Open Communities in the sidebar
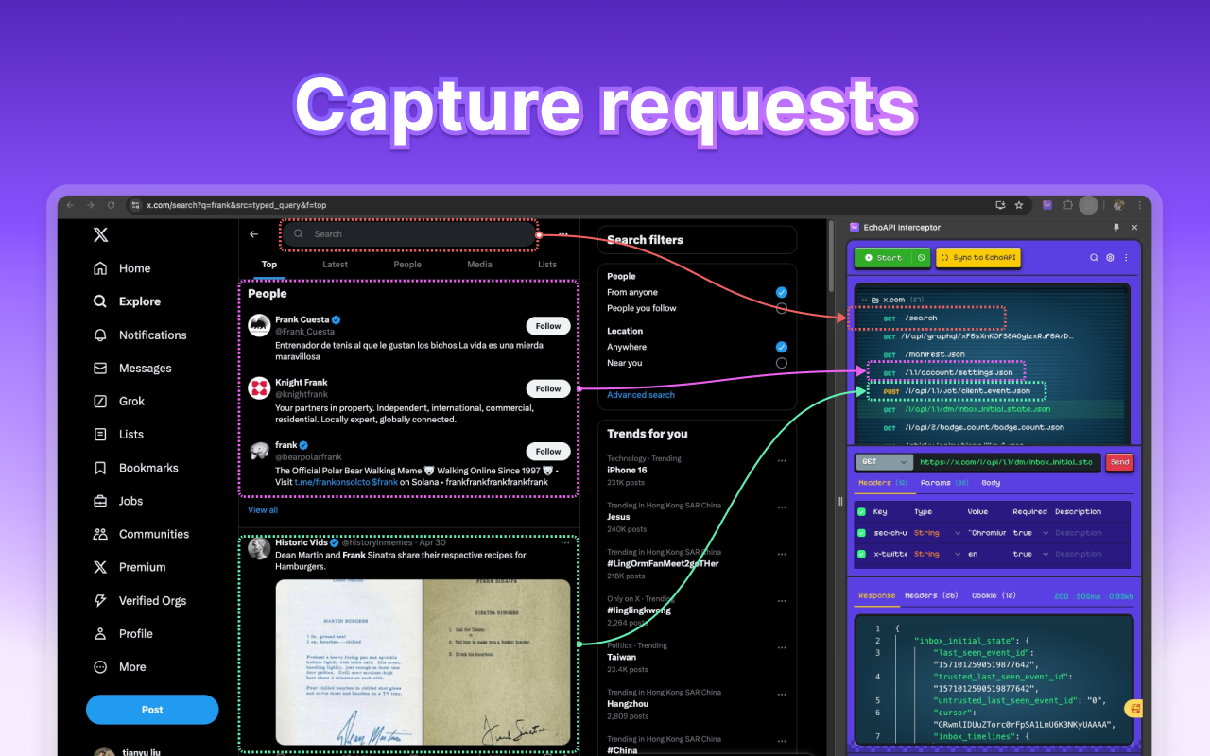1210x756 pixels. tap(141, 534)
